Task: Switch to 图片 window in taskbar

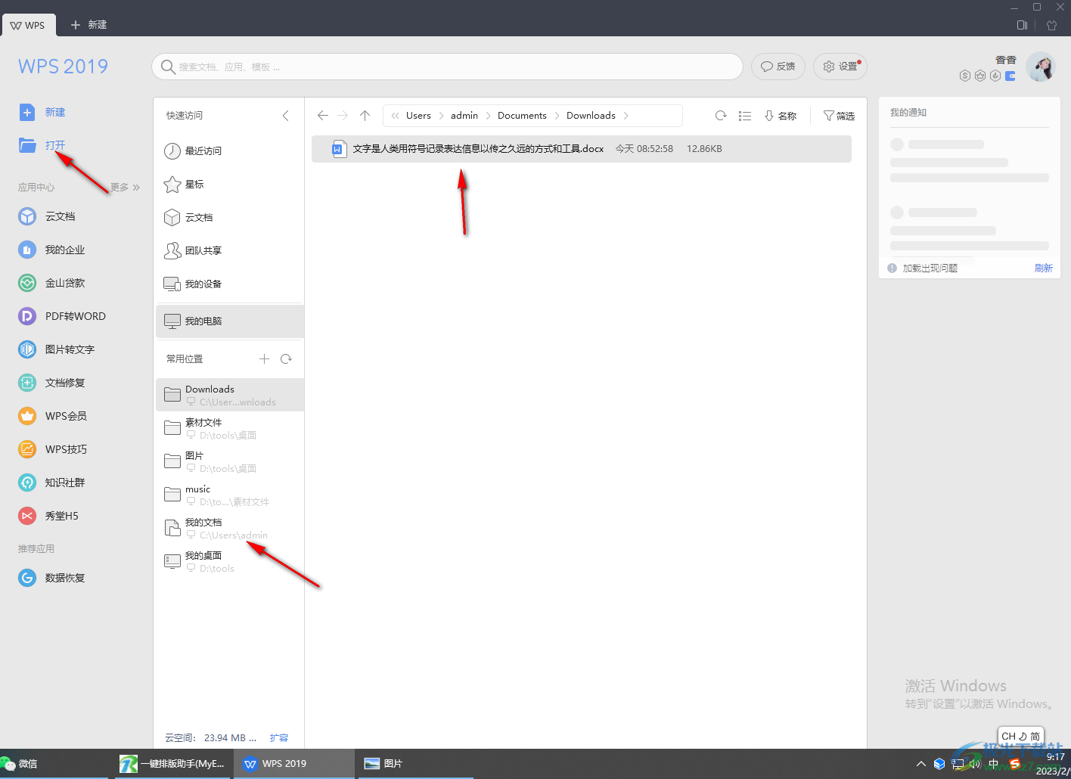Action: point(414,764)
